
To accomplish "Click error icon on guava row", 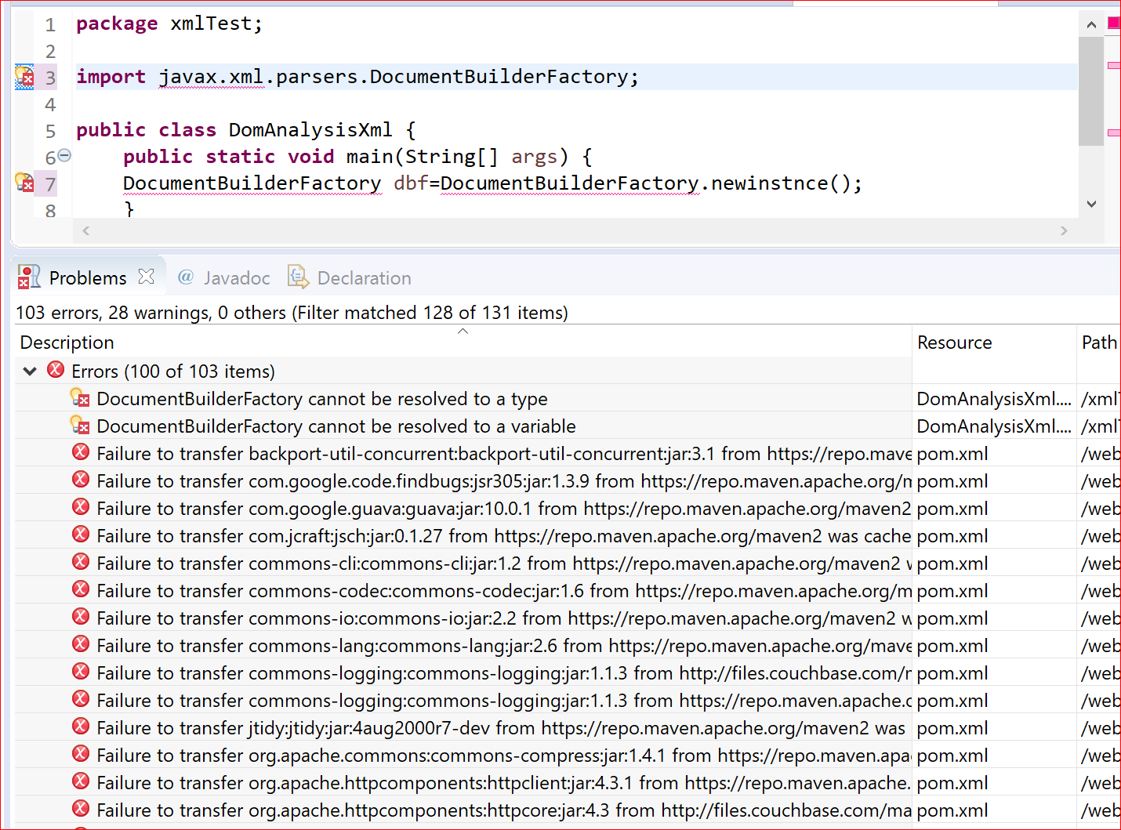I will coord(81,507).
